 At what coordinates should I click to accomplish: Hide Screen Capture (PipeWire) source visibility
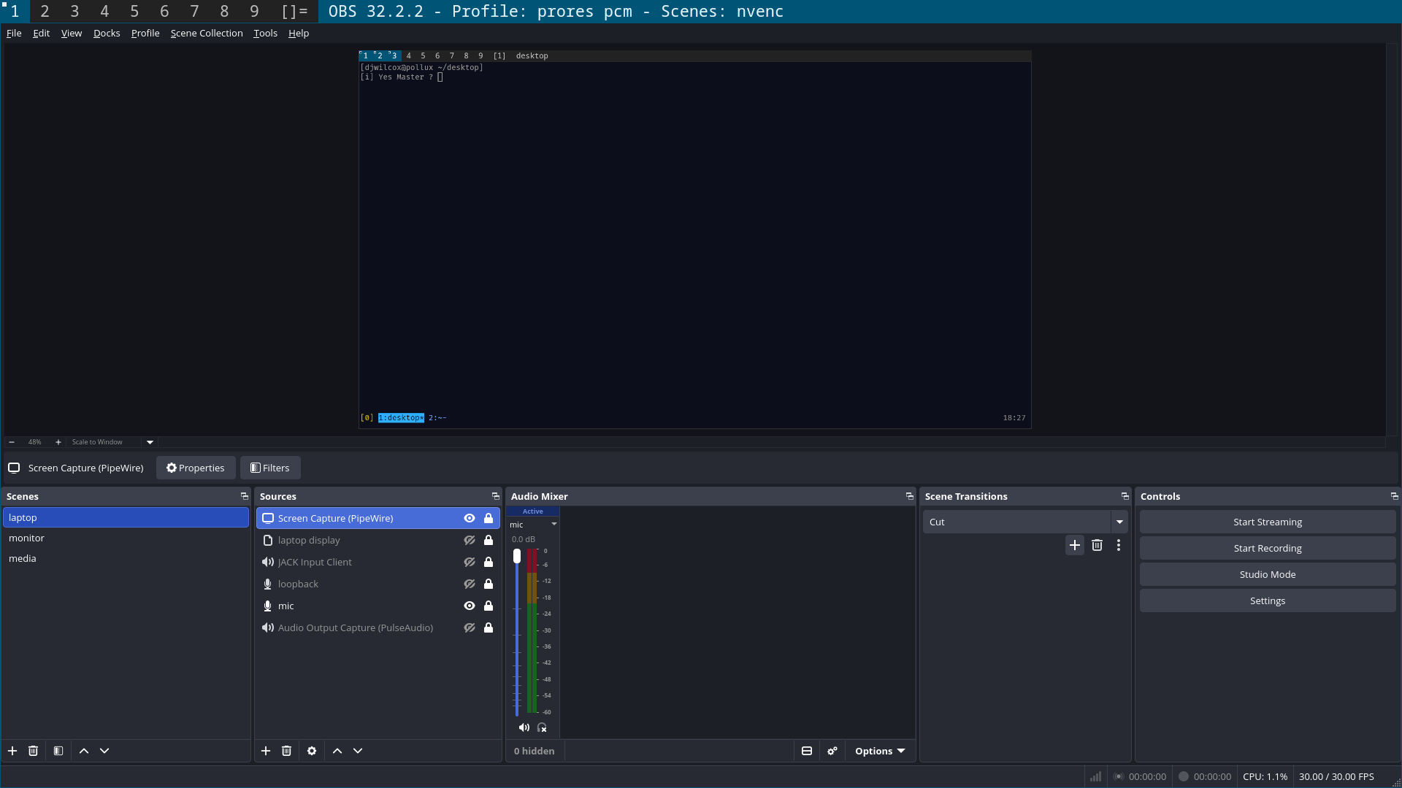click(470, 518)
